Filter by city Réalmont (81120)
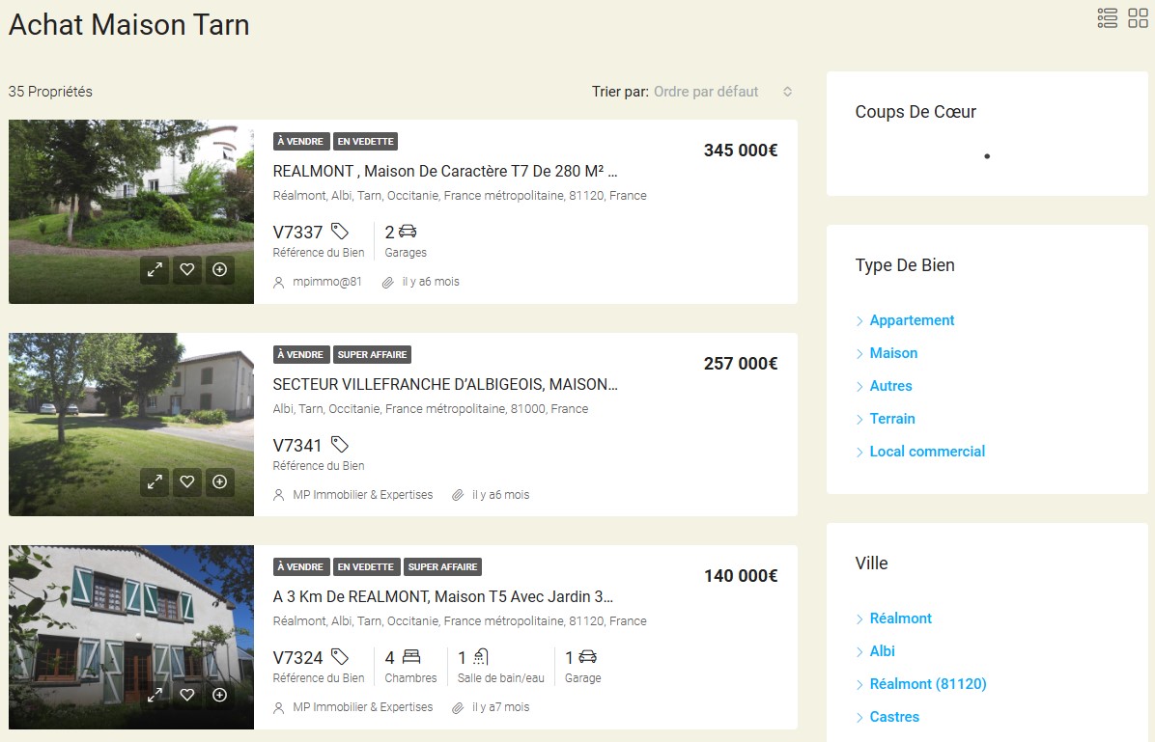 [x=928, y=684]
